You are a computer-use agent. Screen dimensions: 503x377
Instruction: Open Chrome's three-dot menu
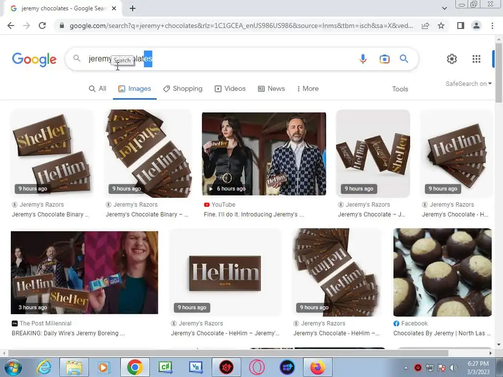[492, 26]
